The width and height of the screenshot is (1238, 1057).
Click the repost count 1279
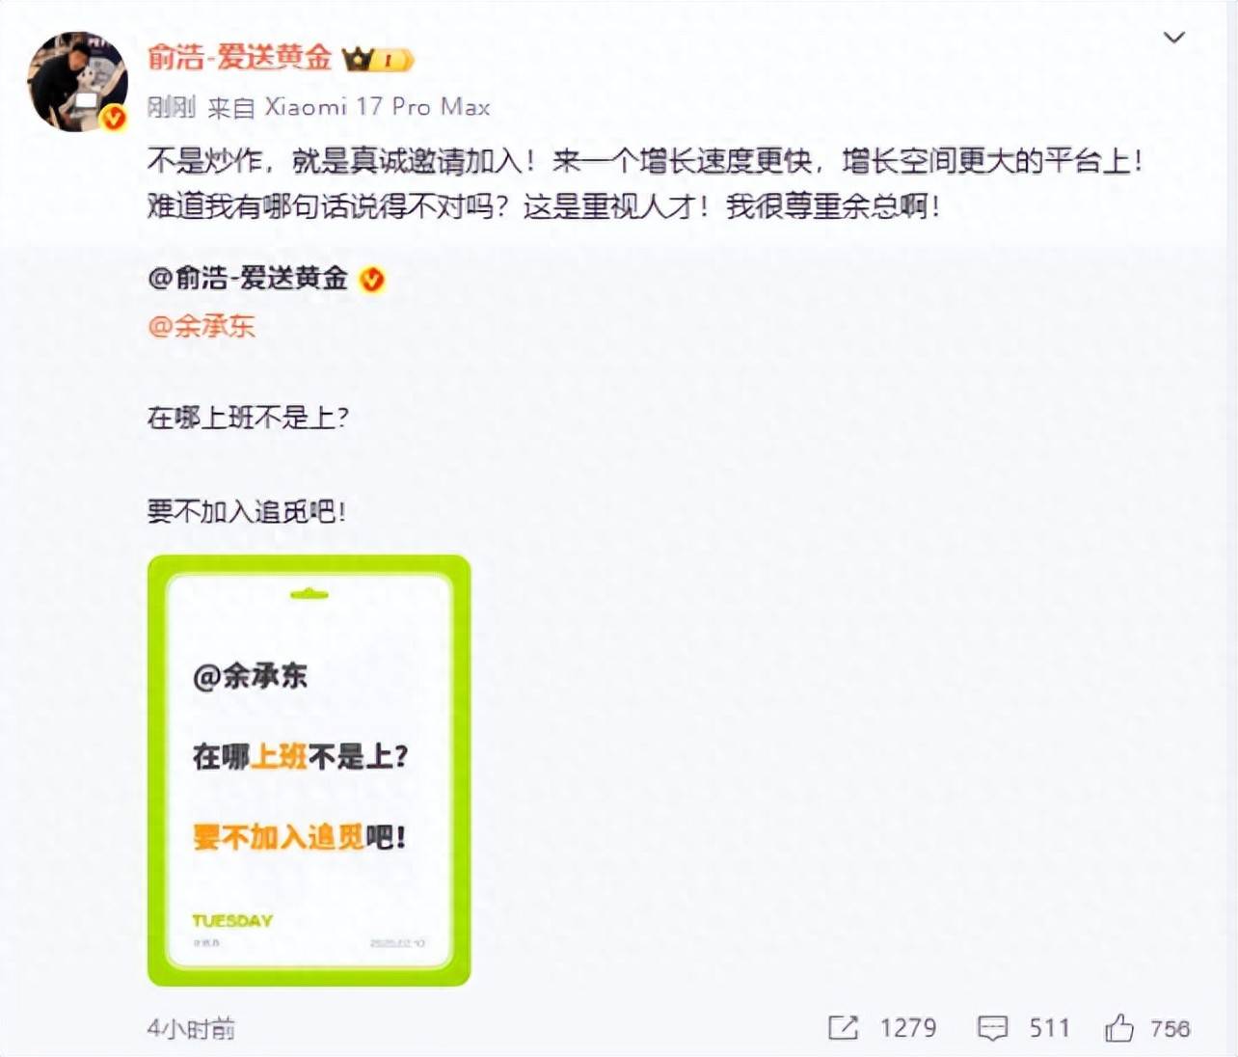(907, 1028)
